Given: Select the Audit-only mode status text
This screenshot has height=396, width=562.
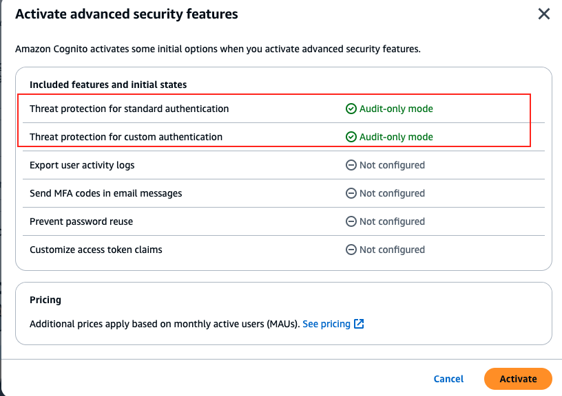Looking at the screenshot, I should pos(395,109).
